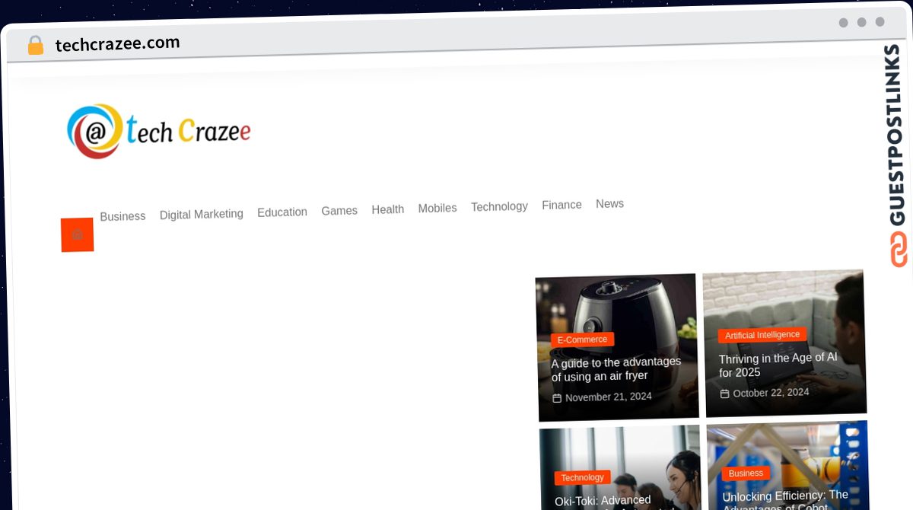Click the person on laptop thumbnail
The width and height of the screenshot is (913, 510).
[x=784, y=343]
